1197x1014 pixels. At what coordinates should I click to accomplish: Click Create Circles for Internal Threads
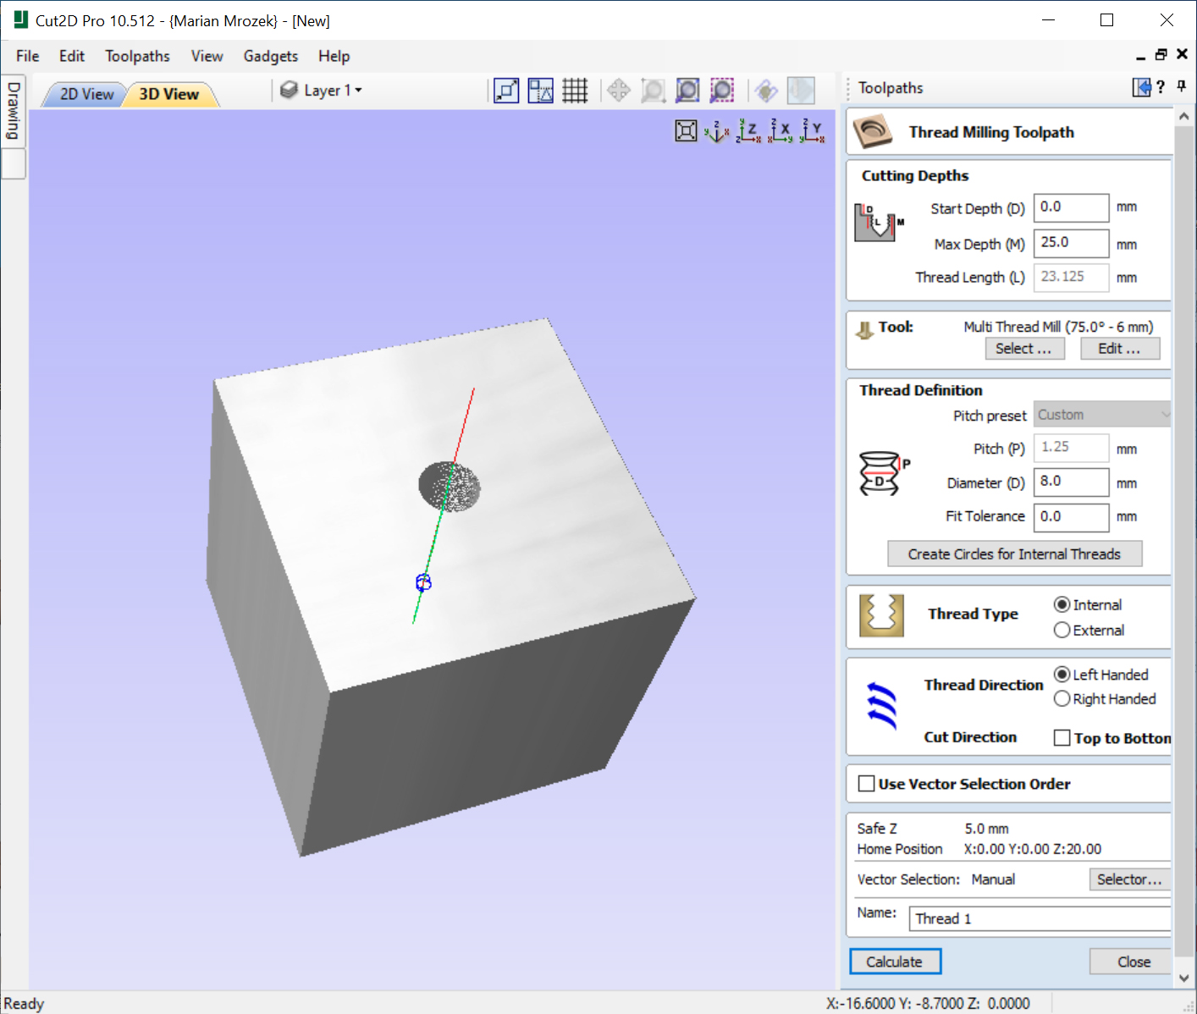pos(1014,554)
